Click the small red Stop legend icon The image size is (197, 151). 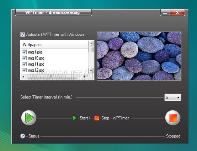[97, 118]
